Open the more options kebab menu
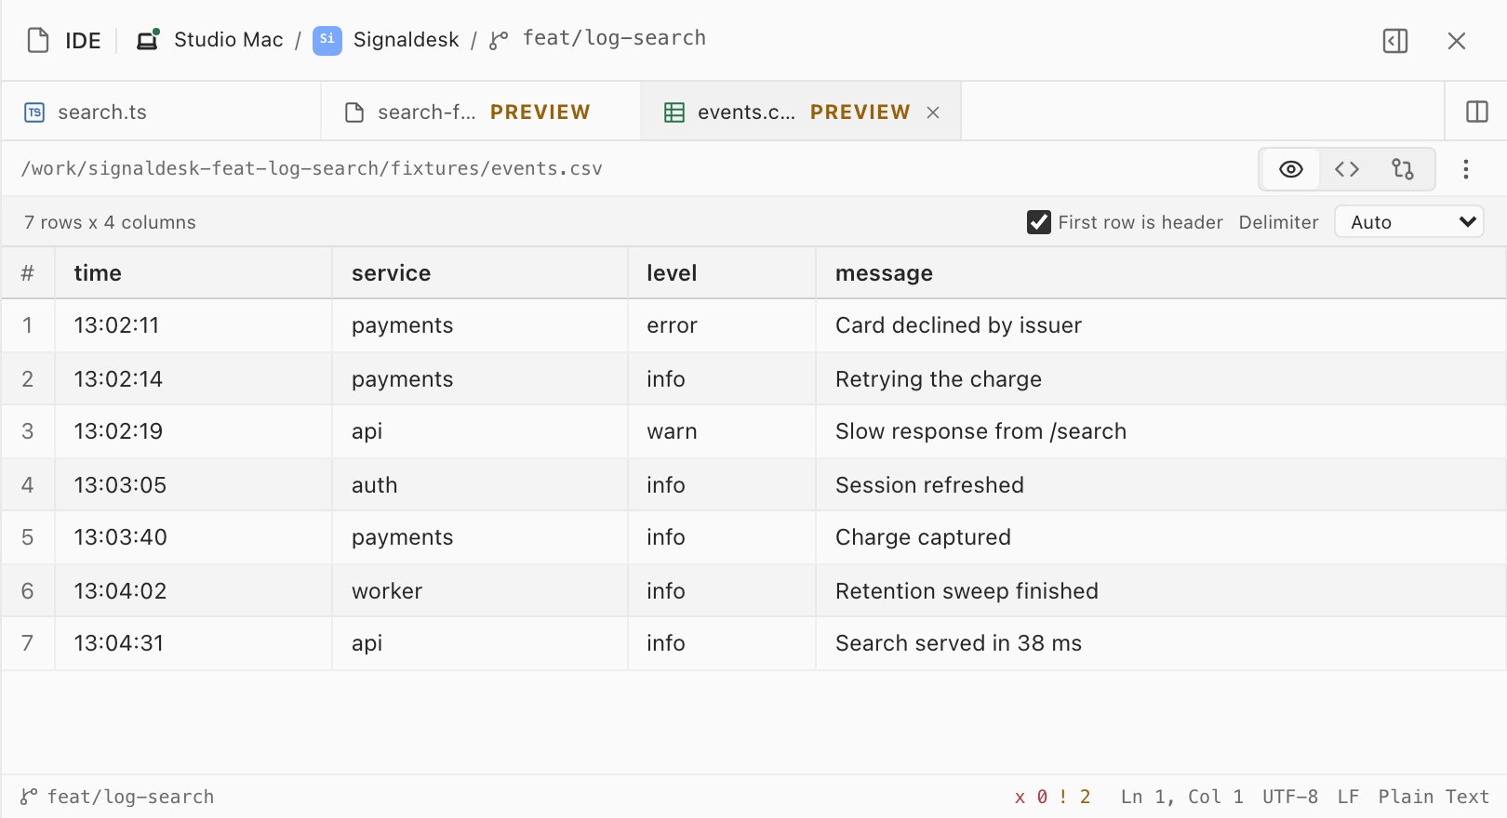1507x818 pixels. click(1466, 169)
